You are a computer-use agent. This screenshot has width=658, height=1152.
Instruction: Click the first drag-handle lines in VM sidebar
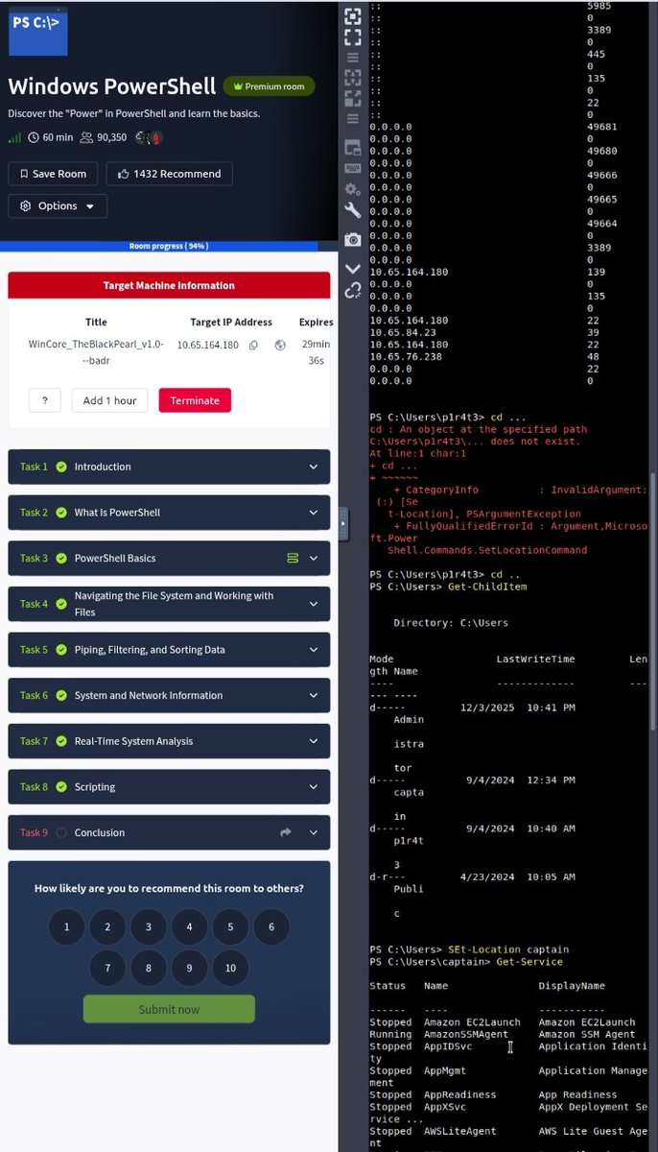pos(353,57)
